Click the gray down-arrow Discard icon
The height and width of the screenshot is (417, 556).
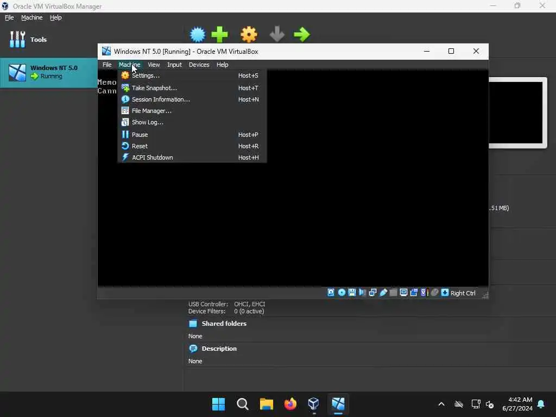pyautogui.click(x=277, y=34)
